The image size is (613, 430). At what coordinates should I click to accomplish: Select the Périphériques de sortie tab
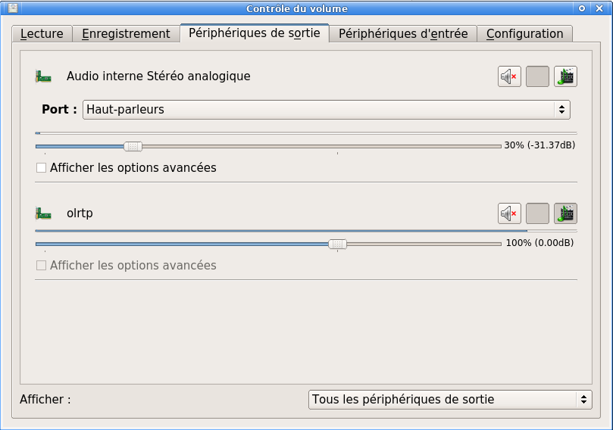click(255, 33)
